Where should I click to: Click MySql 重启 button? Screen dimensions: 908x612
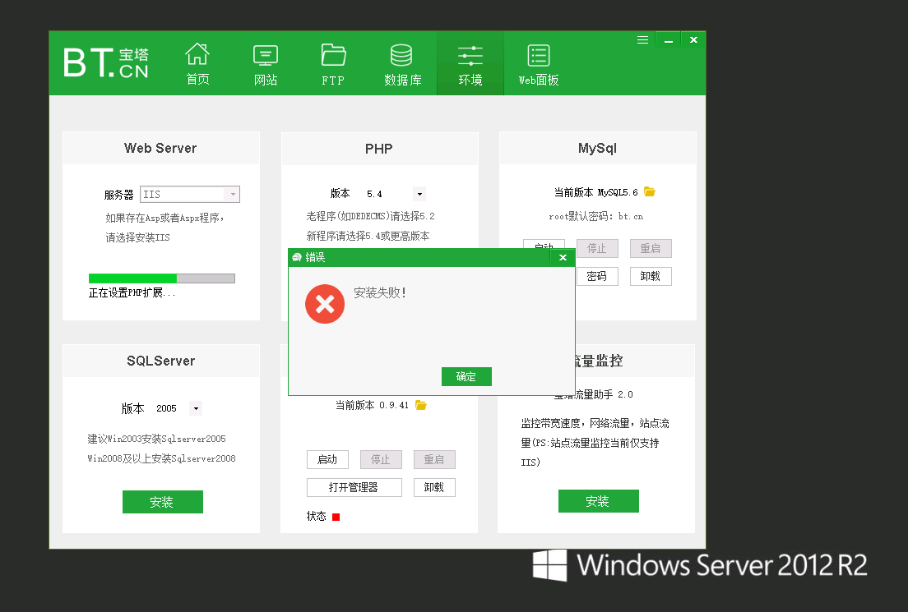tap(651, 248)
